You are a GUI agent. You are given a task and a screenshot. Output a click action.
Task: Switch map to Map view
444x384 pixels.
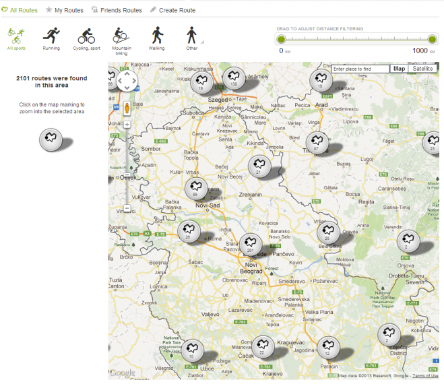(399, 69)
